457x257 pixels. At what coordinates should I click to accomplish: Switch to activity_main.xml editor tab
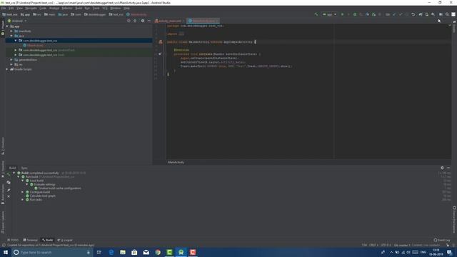pos(169,21)
